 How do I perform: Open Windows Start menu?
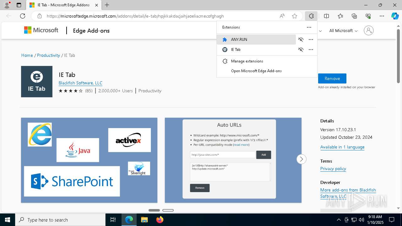coord(8,220)
